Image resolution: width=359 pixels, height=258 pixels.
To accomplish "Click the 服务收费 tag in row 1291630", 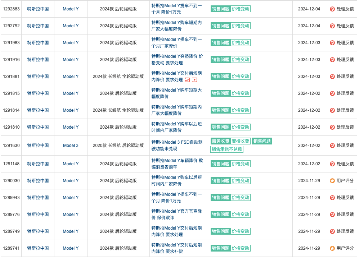I will pyautogui.click(x=220, y=141).
